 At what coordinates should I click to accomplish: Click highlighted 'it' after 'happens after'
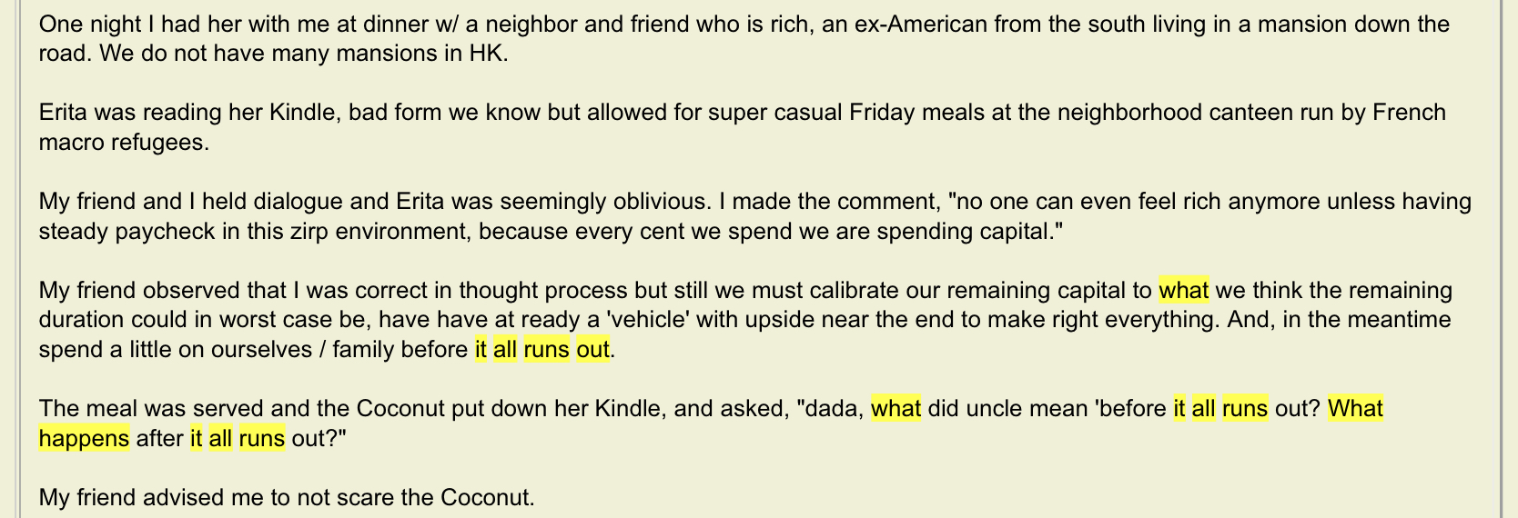[196, 438]
